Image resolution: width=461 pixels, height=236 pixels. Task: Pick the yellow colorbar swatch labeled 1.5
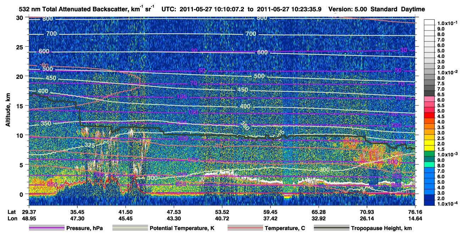tap(429, 149)
